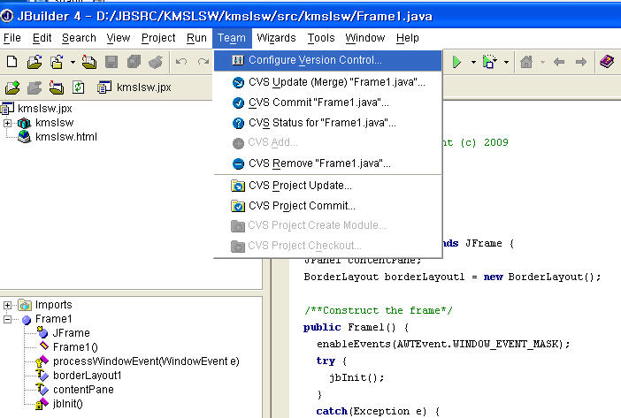This screenshot has width=621, height=418.
Task: Click the Close project icon
Action: 57,87
